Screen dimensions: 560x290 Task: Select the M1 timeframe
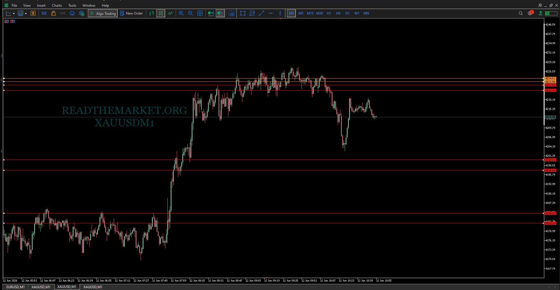[x=291, y=13]
